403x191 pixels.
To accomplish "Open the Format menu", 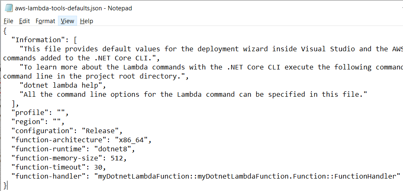I will [45, 21].
